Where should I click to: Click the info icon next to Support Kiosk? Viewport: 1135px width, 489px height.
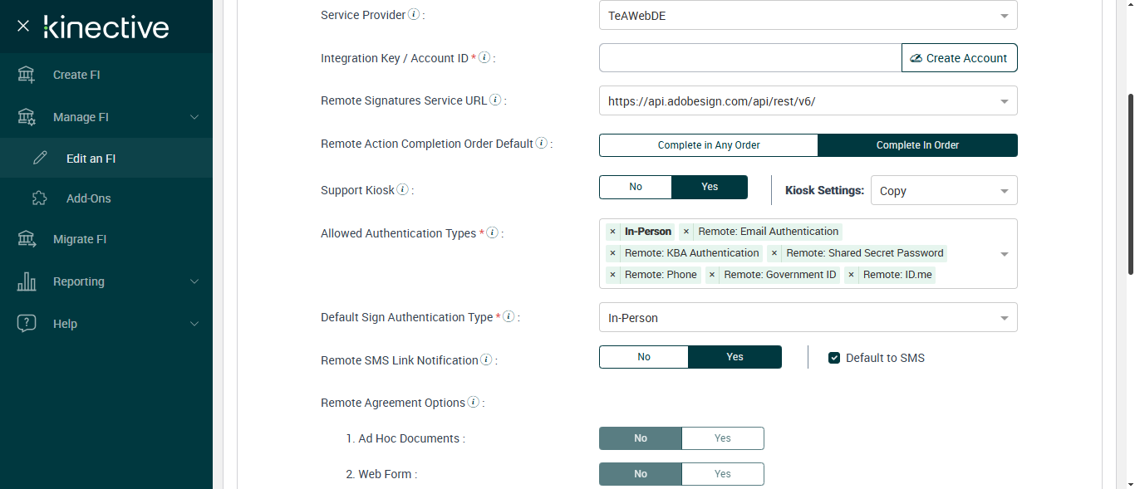tap(402, 190)
